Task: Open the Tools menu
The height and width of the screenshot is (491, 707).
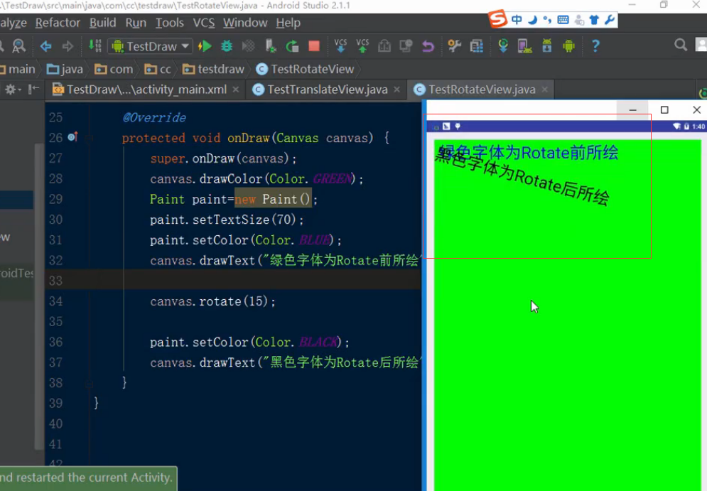Action: tap(170, 23)
